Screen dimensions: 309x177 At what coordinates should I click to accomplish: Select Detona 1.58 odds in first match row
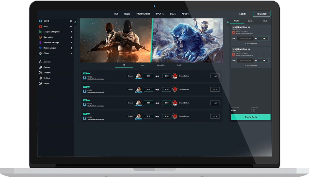tap(149, 76)
